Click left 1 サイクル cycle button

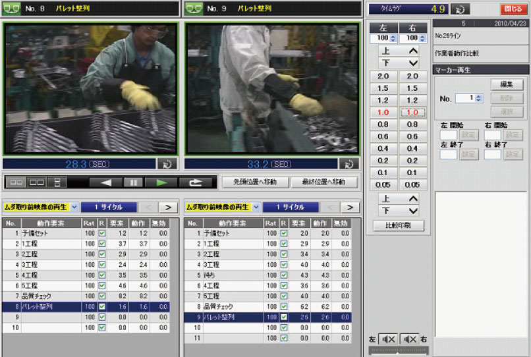(109, 207)
